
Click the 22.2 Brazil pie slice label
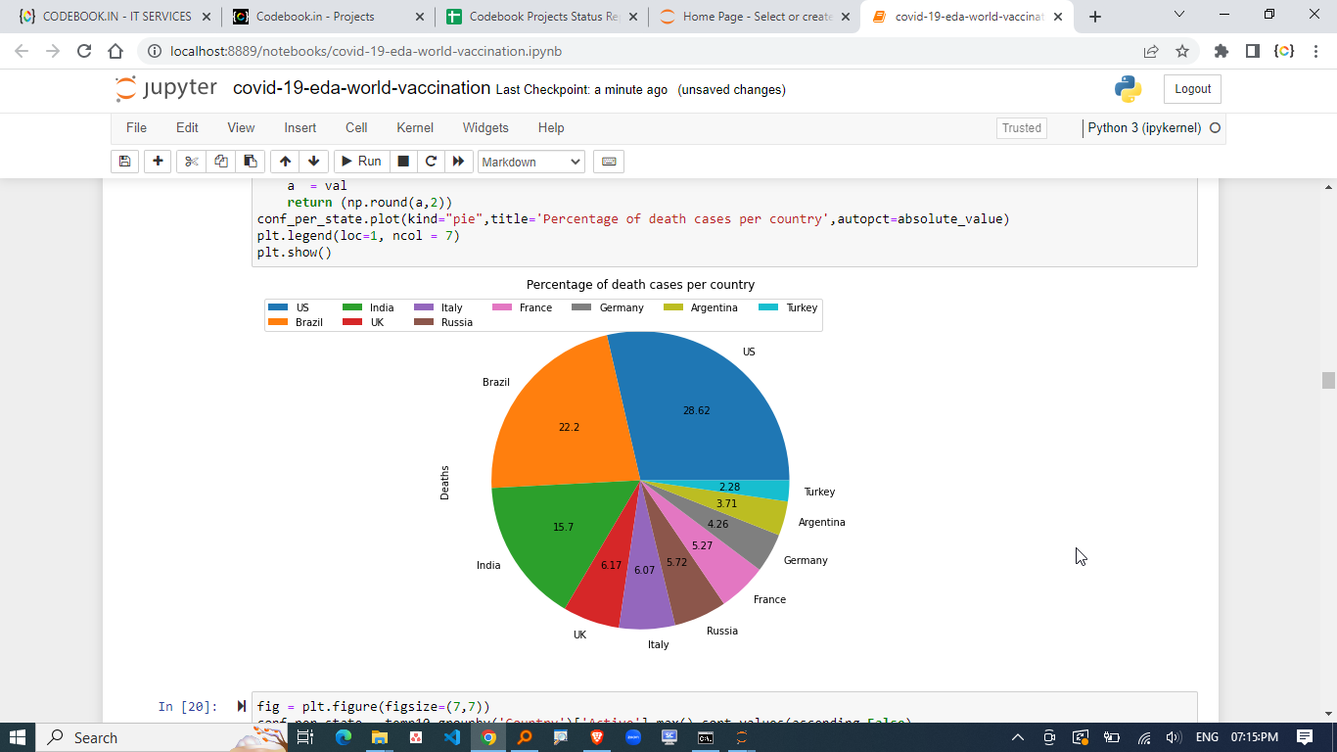click(x=569, y=427)
